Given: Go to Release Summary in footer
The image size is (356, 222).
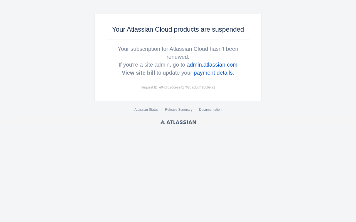Looking at the screenshot, I should (179, 110).
